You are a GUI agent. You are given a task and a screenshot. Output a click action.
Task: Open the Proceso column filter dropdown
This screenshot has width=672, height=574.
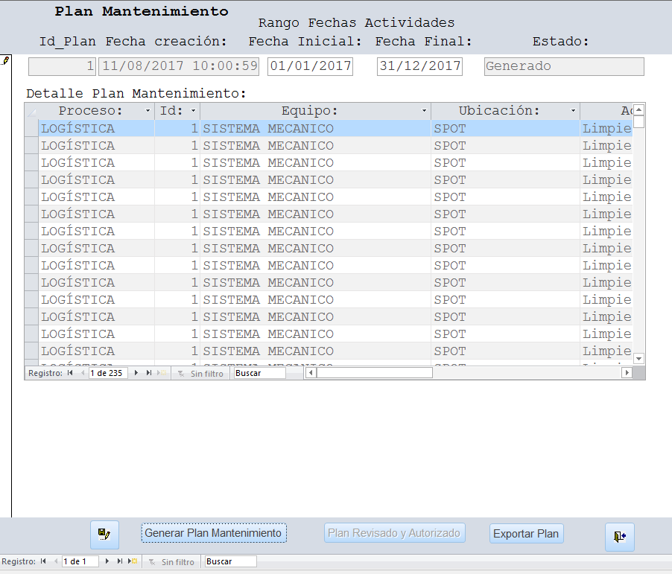pos(148,111)
